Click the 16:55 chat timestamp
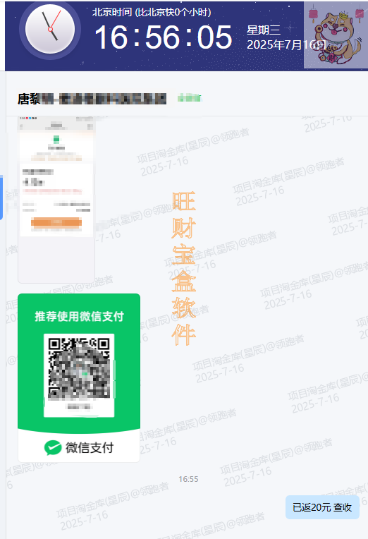The height and width of the screenshot is (539, 368). [188, 479]
